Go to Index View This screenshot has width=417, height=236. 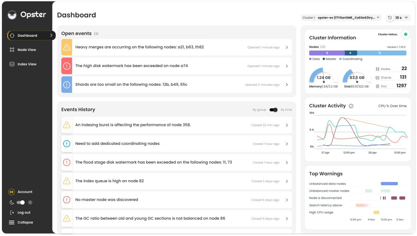[27, 64]
